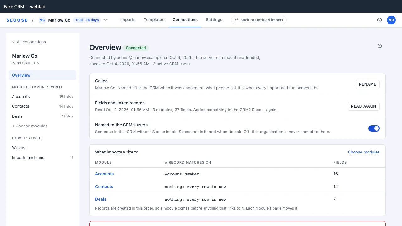
Task: Click the READ AGAIN button
Action: pos(363,106)
